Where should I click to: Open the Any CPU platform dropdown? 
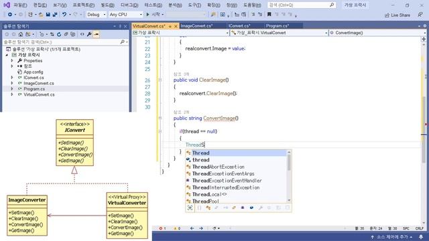point(125,15)
